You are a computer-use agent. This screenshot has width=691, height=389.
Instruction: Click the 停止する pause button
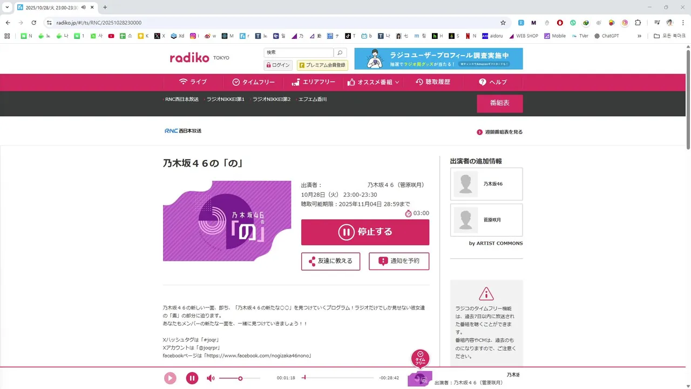point(365,232)
